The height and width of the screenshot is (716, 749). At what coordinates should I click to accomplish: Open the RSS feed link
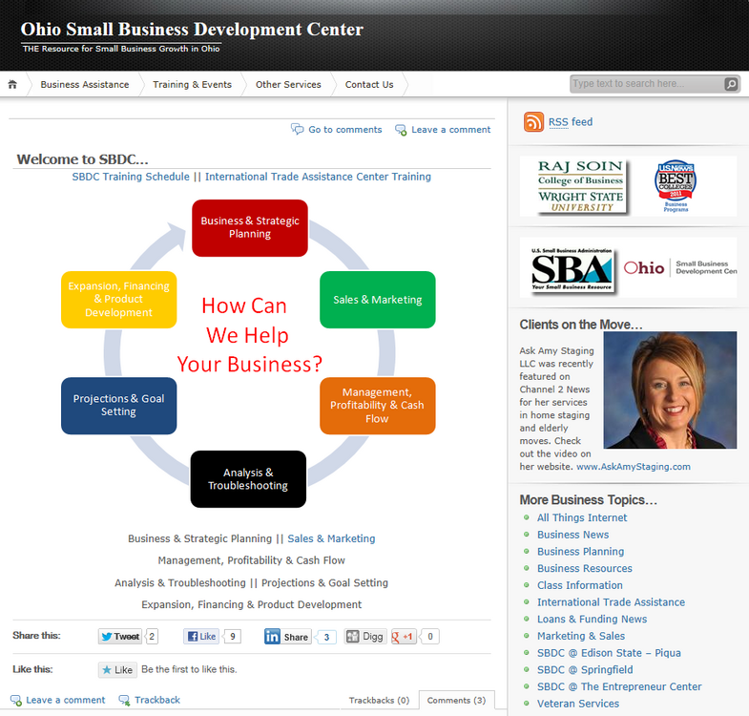pos(571,122)
